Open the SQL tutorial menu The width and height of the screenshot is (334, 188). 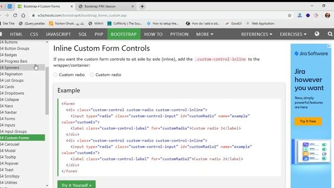coord(82,34)
